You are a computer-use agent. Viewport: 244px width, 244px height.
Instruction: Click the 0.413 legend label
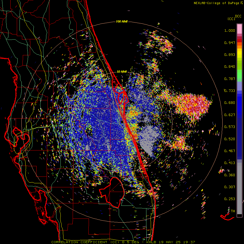pyautogui.click(x=230, y=163)
